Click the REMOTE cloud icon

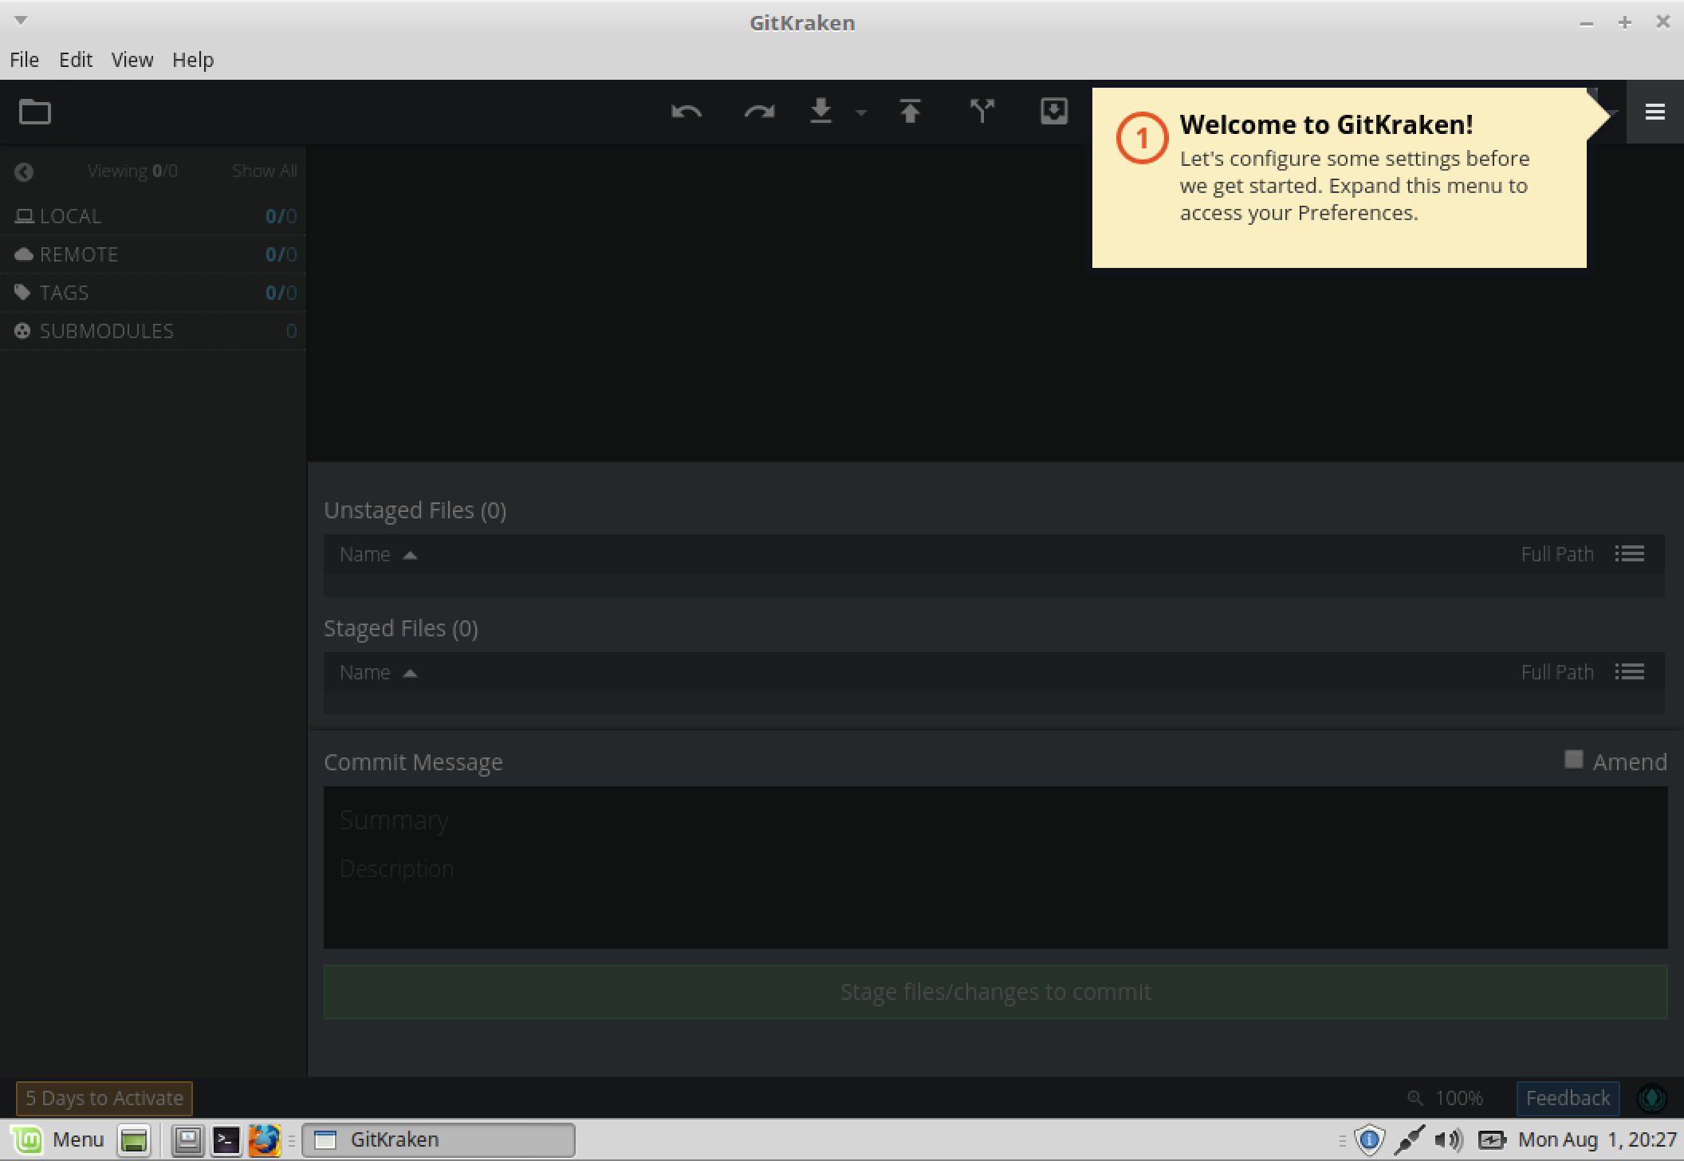[x=24, y=254]
